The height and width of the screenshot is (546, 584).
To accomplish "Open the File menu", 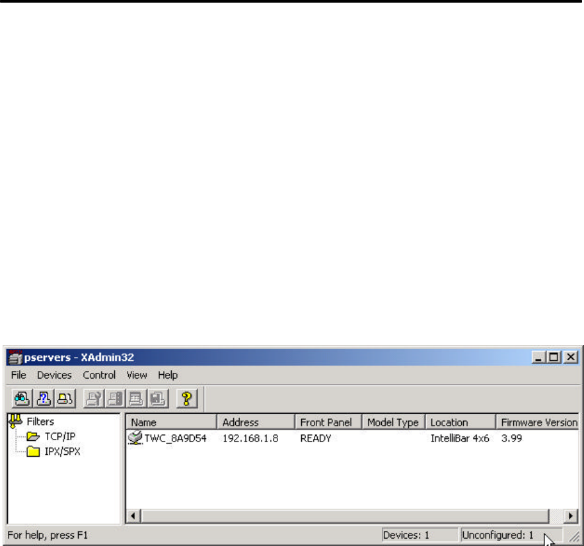I will click(x=18, y=375).
